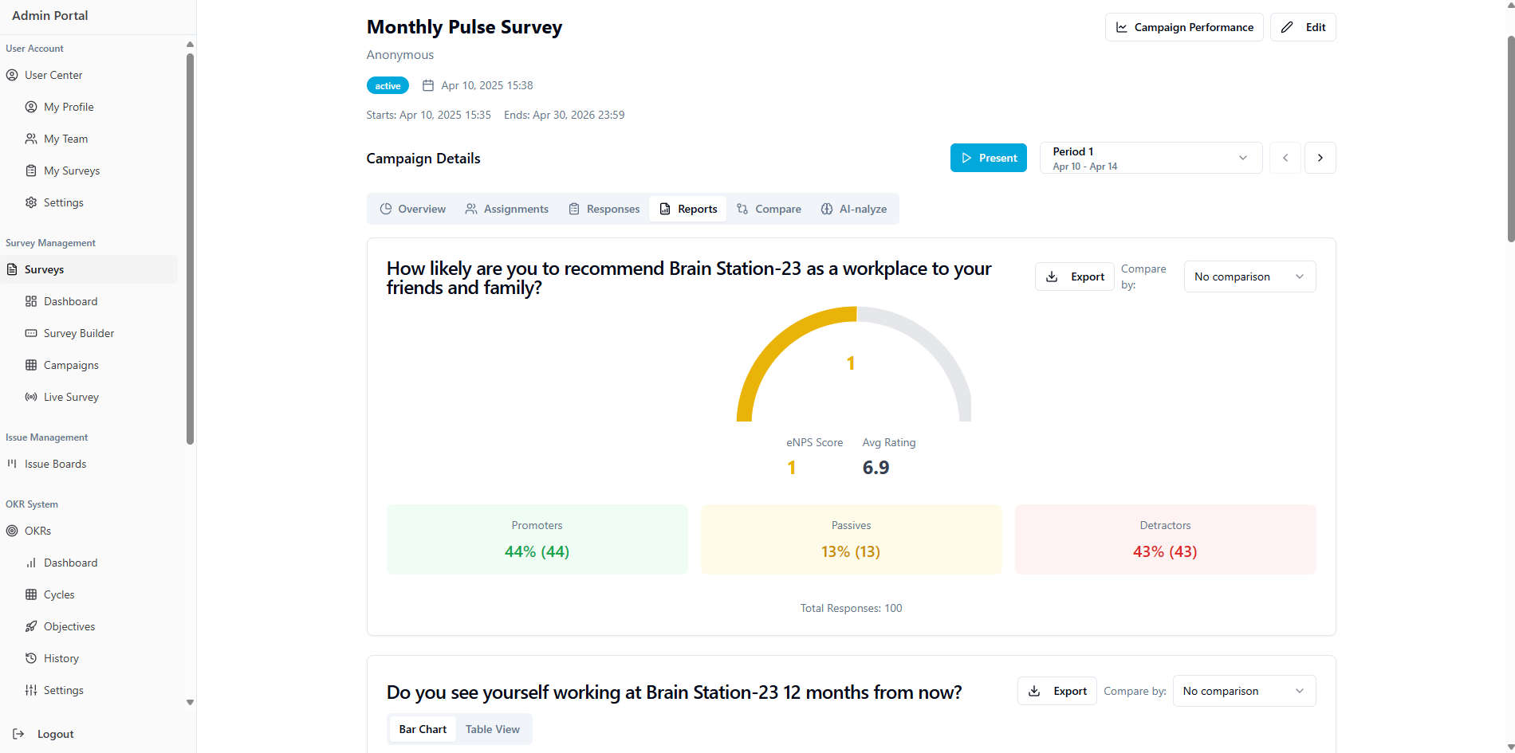Click the User Center person icon

click(x=12, y=75)
